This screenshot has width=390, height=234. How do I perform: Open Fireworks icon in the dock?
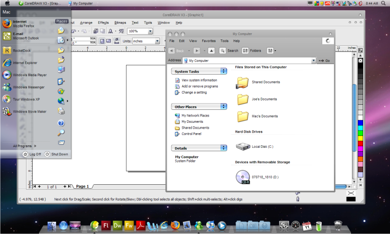click(x=129, y=226)
